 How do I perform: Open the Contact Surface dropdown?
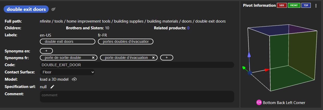click(x=67, y=72)
